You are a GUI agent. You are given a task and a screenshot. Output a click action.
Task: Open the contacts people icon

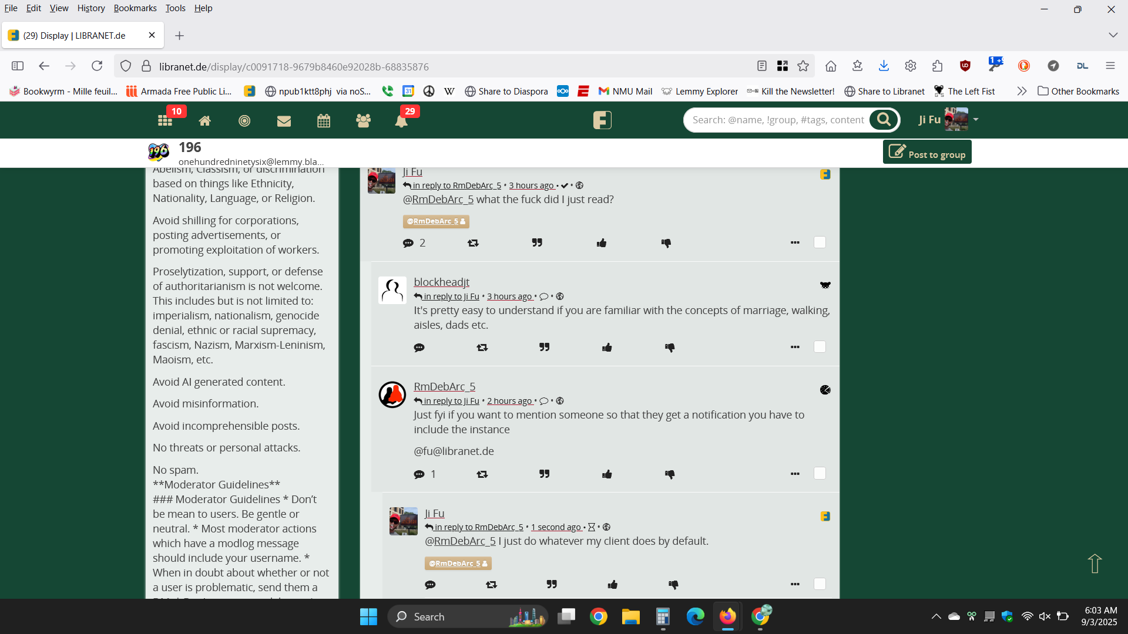click(x=363, y=120)
